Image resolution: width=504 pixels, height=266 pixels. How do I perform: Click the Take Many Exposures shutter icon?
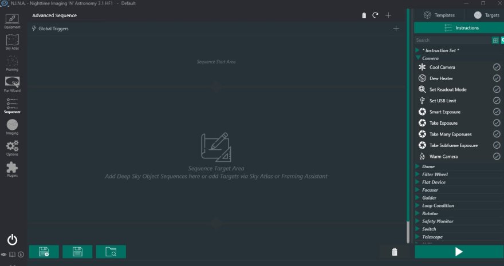(x=422, y=134)
